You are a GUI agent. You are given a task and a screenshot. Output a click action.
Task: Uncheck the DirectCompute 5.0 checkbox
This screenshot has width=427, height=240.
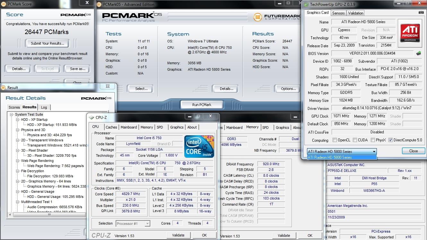(390, 140)
